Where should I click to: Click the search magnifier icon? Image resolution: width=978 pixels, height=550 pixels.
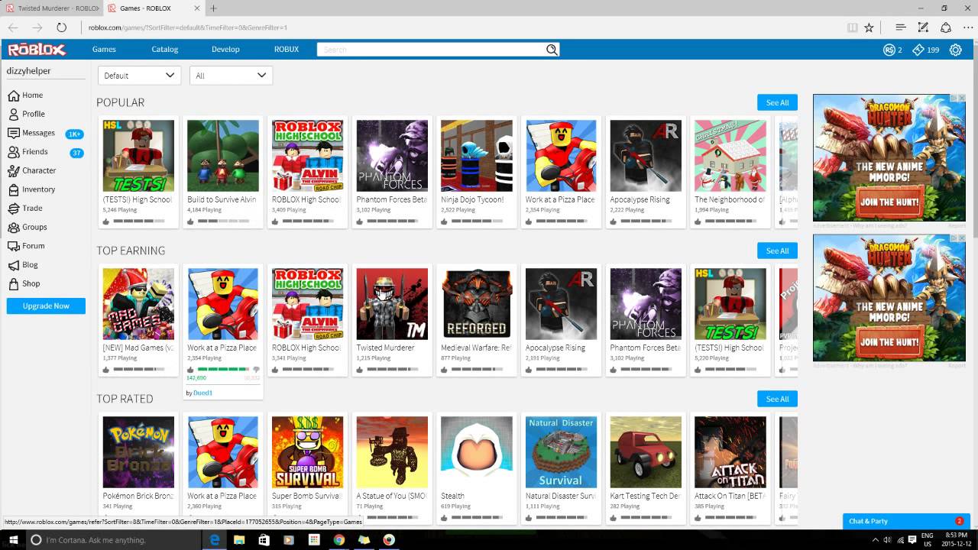[x=552, y=50]
